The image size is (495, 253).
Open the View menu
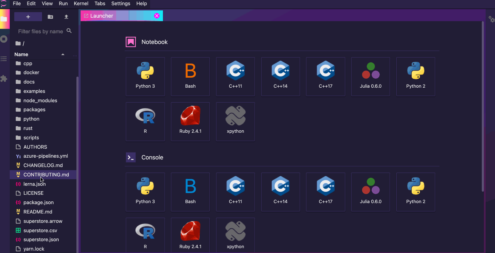tap(47, 3)
